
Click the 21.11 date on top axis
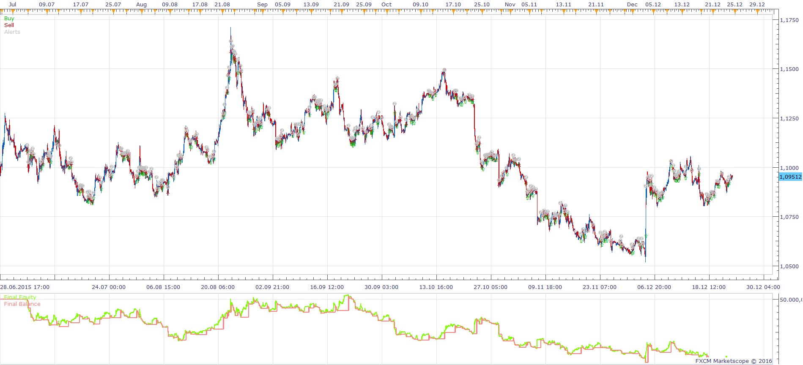(x=596, y=5)
